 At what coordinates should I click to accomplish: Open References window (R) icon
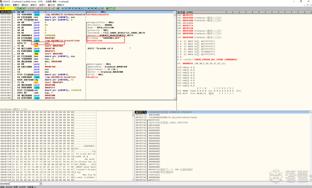pos(95,8)
